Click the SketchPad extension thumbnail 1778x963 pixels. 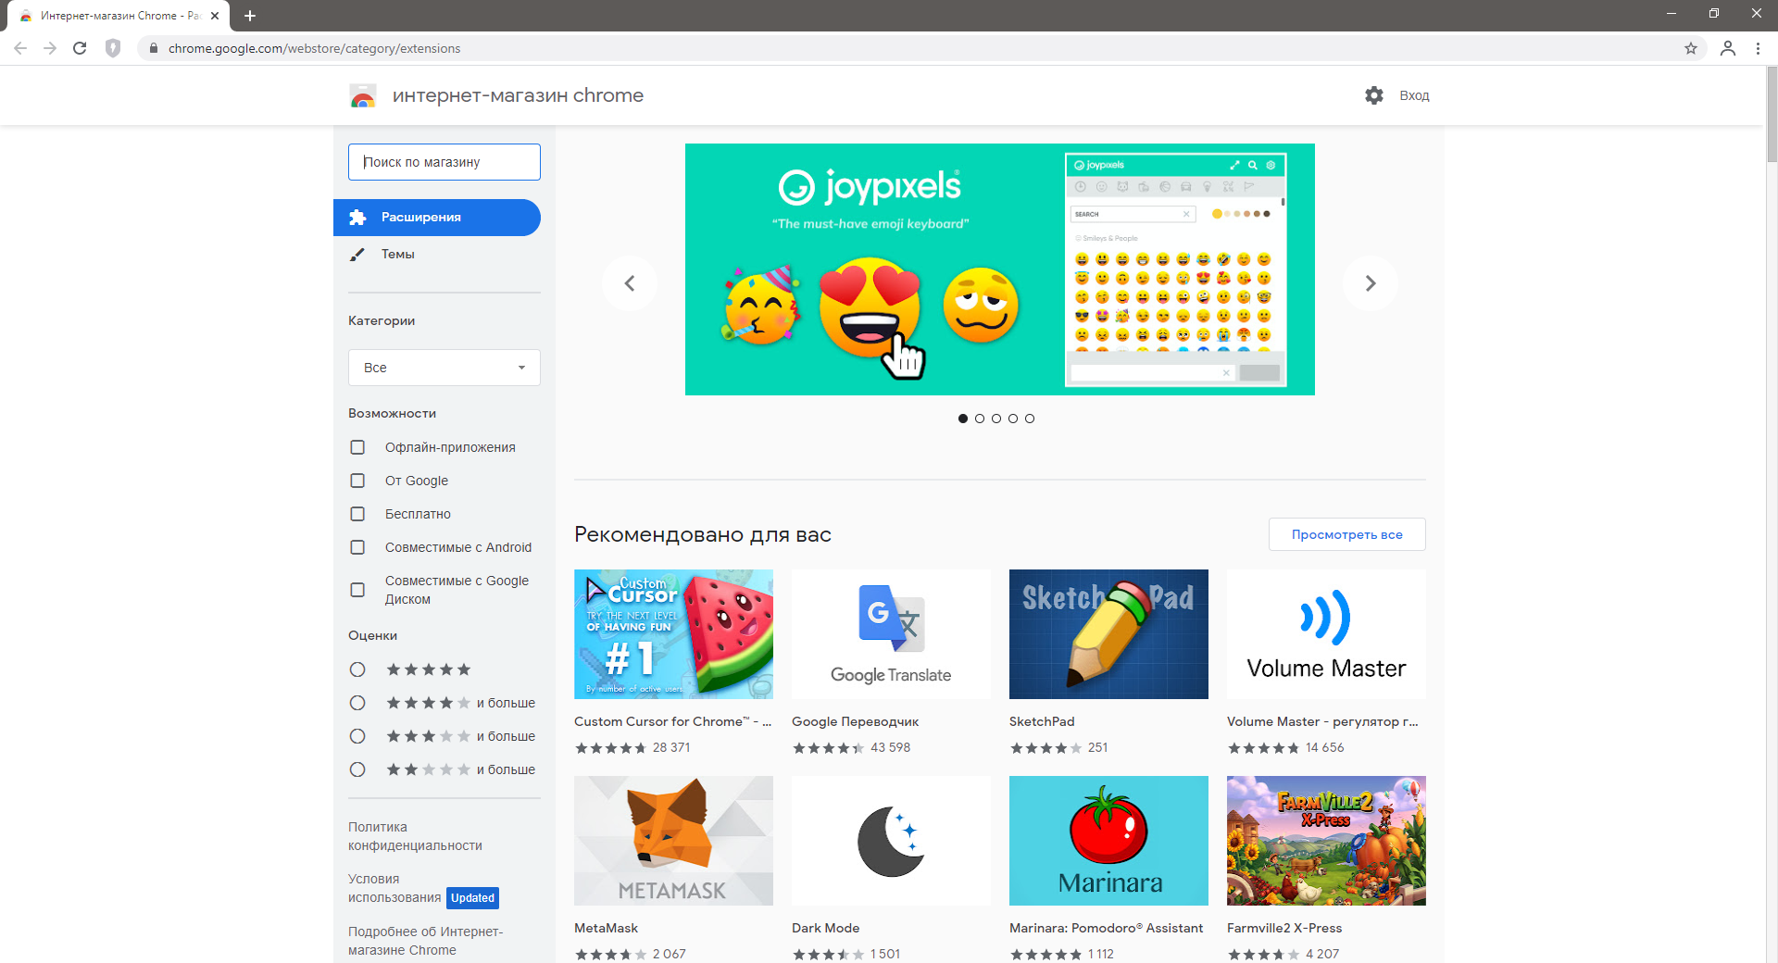[x=1108, y=634]
